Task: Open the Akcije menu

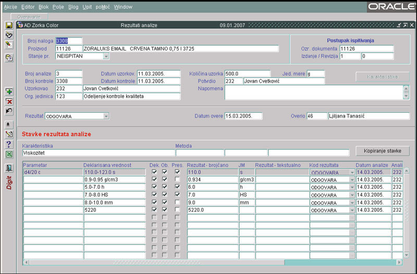Action: tap(10, 7)
